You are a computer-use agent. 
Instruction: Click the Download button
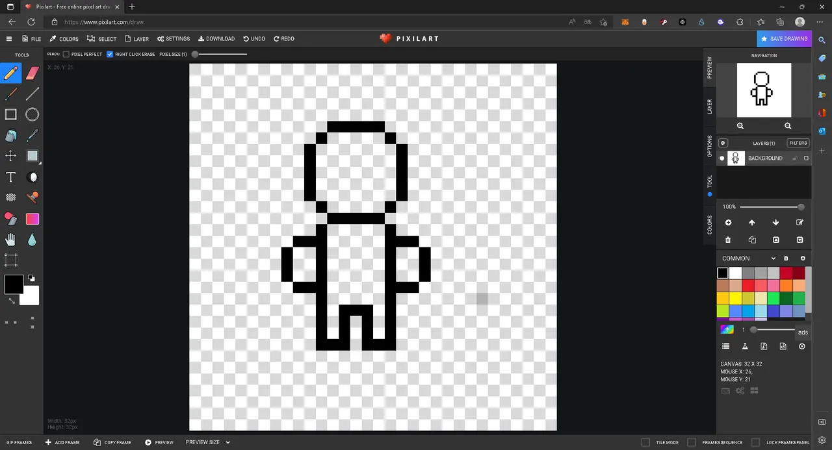[x=216, y=39]
